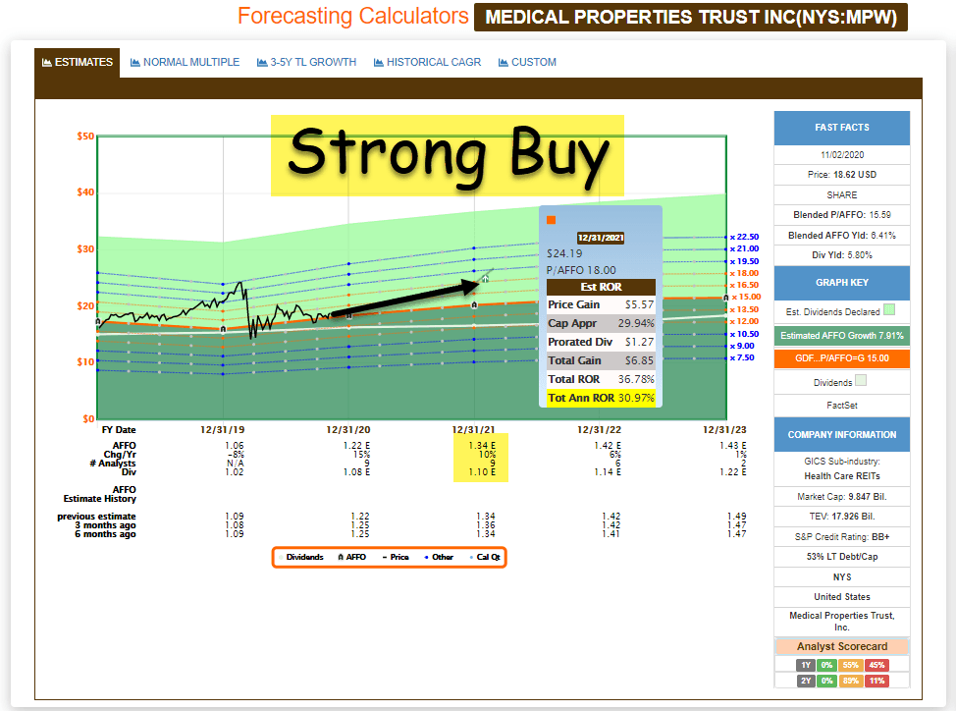Click the United States row
This screenshot has width=956, height=711.
click(842, 597)
